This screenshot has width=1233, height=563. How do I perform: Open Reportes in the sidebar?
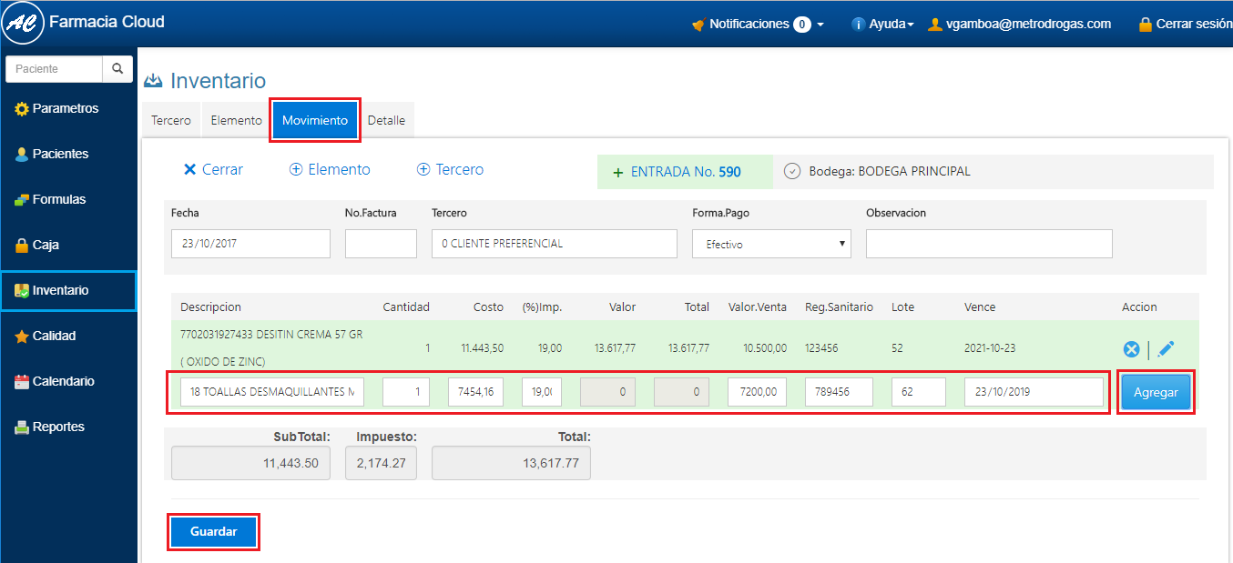click(58, 427)
